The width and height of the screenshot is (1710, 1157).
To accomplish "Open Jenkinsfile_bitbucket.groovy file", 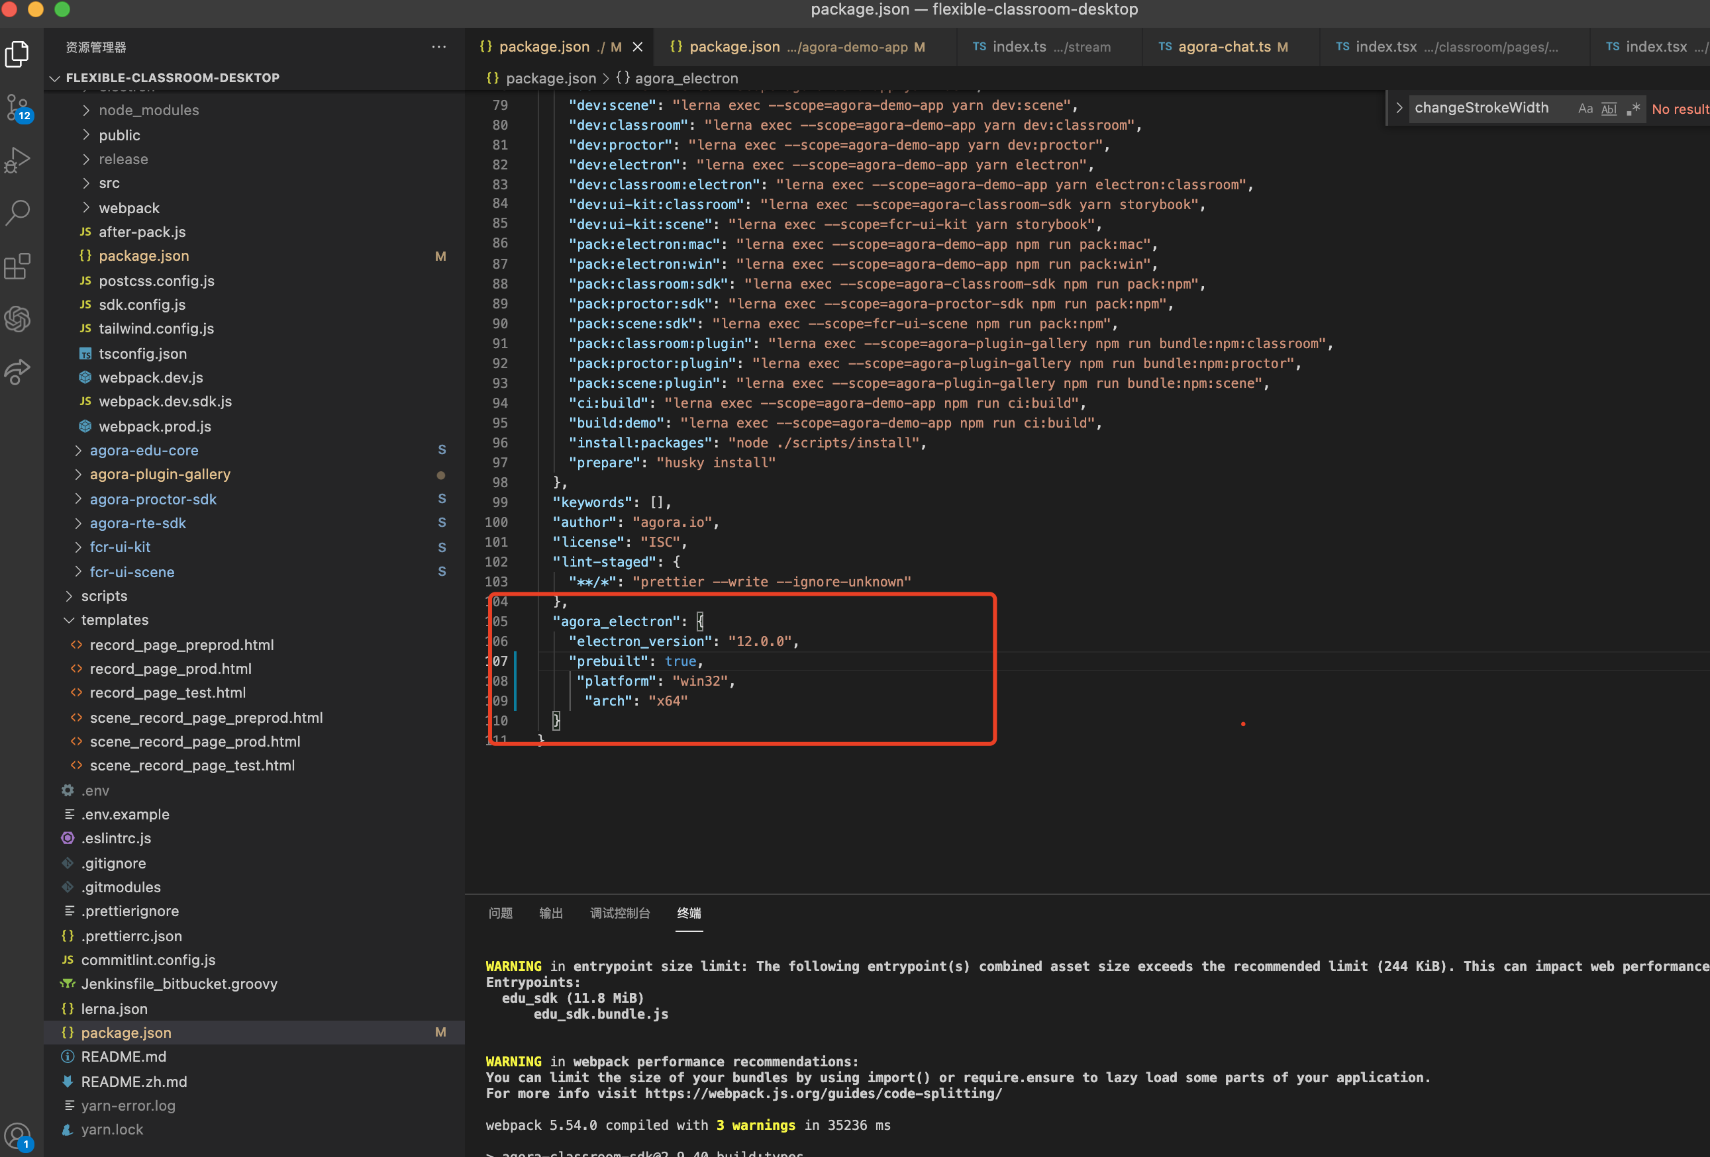I will pos(179,984).
